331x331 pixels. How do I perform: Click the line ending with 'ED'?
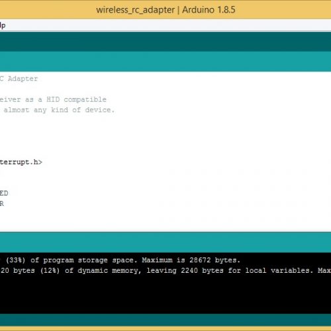point(4,193)
